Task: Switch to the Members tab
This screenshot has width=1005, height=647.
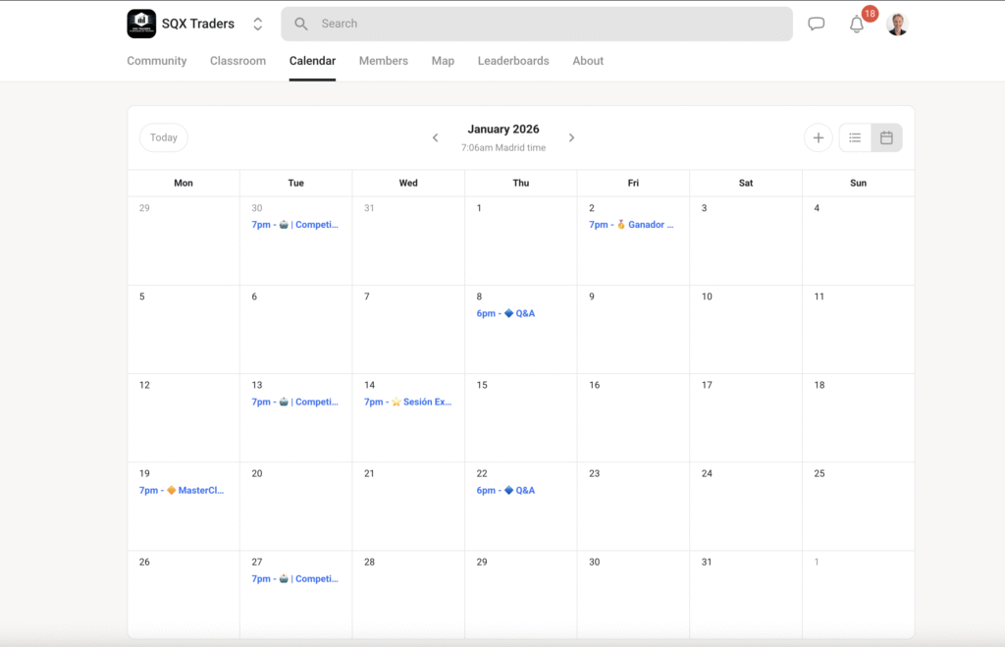Action: [x=383, y=61]
